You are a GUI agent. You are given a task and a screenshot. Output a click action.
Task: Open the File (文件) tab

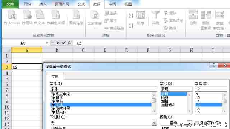point(10,4)
